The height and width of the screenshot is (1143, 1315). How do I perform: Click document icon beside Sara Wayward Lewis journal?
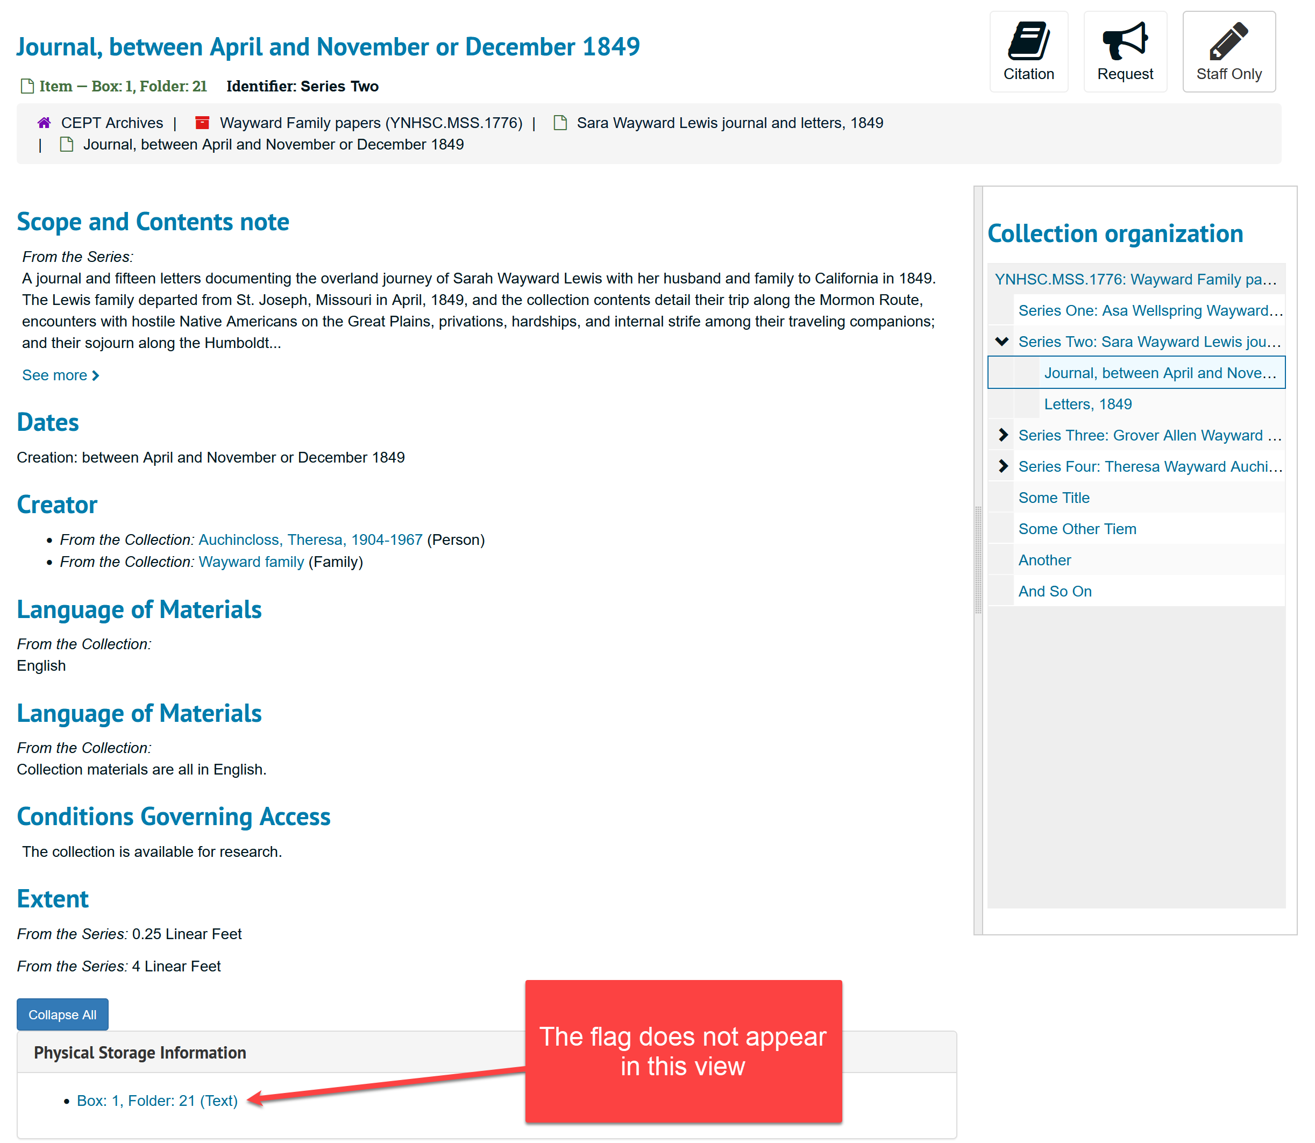click(x=560, y=123)
